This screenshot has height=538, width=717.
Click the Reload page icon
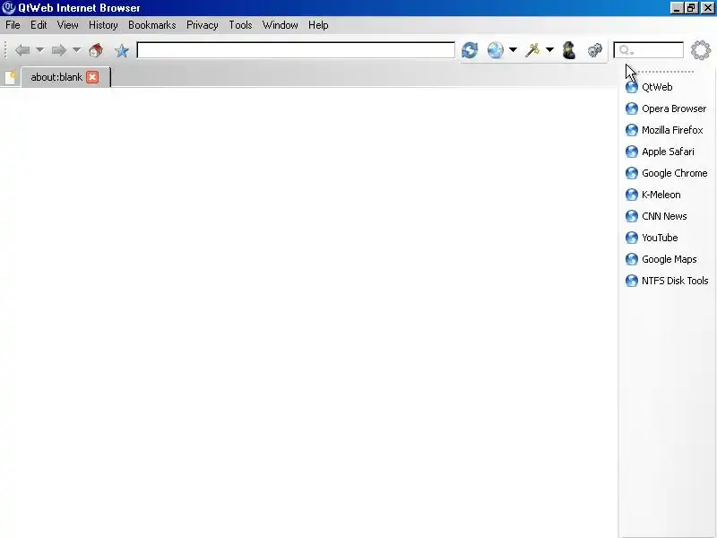(x=470, y=50)
